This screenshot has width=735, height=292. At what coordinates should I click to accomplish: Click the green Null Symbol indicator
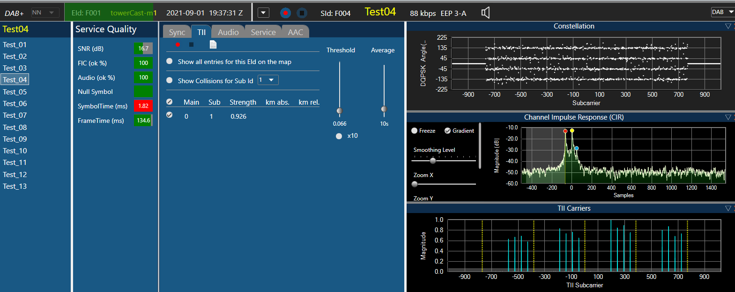(x=143, y=92)
